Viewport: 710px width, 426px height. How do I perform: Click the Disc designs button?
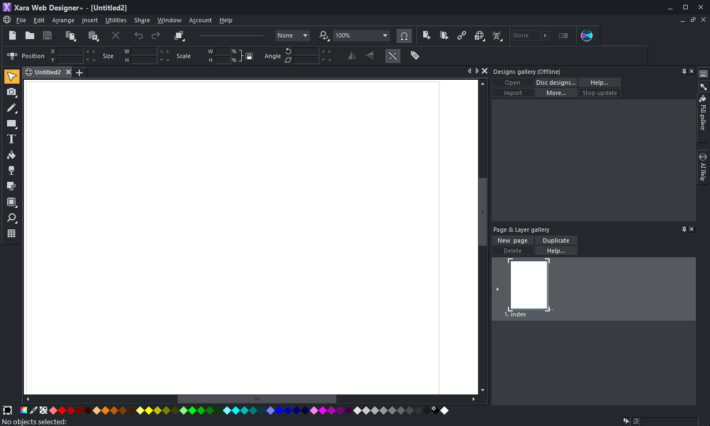click(556, 83)
